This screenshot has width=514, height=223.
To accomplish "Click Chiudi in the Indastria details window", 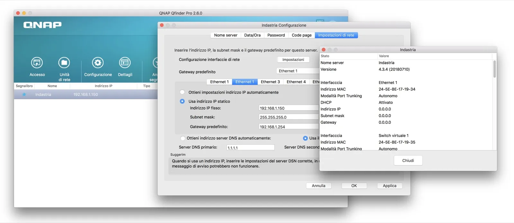I will pyautogui.click(x=408, y=161).
